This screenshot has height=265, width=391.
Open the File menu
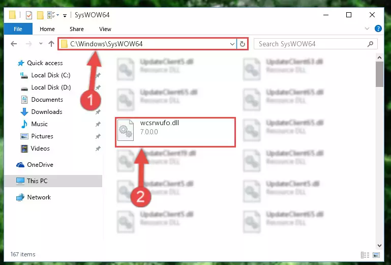[18, 29]
